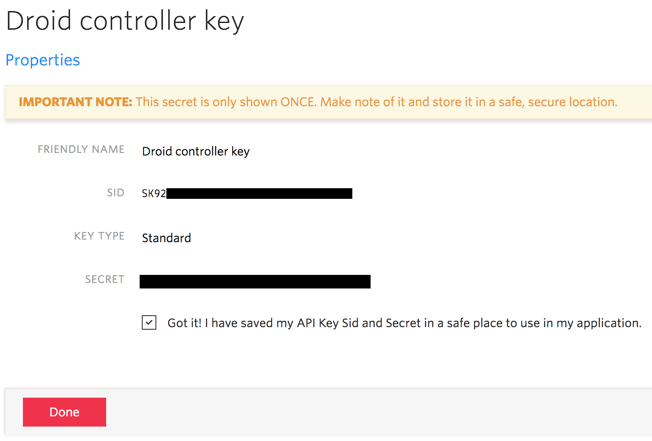Viewport: 652px width, 441px height.
Task: Click the empty footer bar beside Done
Action: point(378,412)
